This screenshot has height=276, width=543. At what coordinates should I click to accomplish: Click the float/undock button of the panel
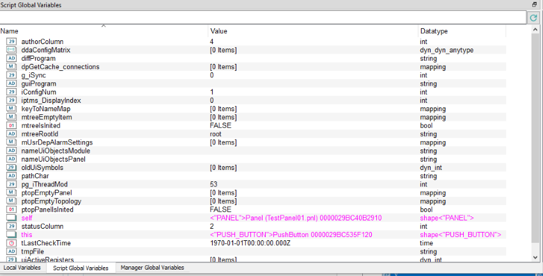coord(535,4)
